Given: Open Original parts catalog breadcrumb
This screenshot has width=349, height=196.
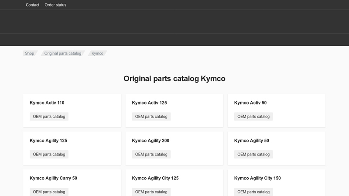Looking at the screenshot, I should 63,53.
